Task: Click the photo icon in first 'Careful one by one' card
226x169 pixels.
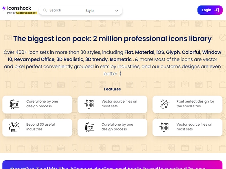Action: [x=14, y=104]
